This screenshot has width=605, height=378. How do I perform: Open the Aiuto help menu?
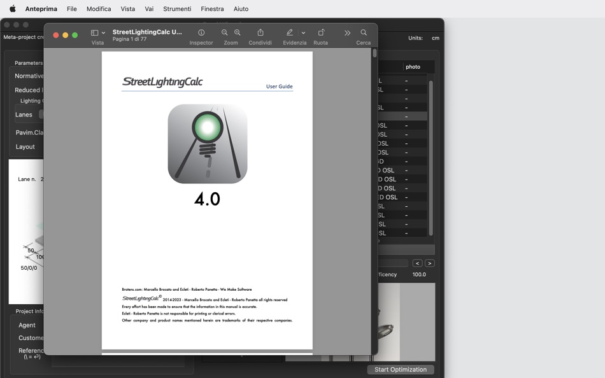pos(241,8)
